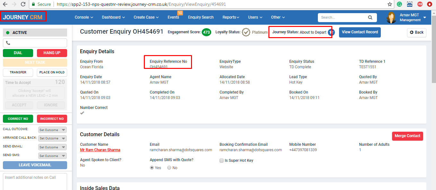Select No for Append SMS with Quote

169,168
